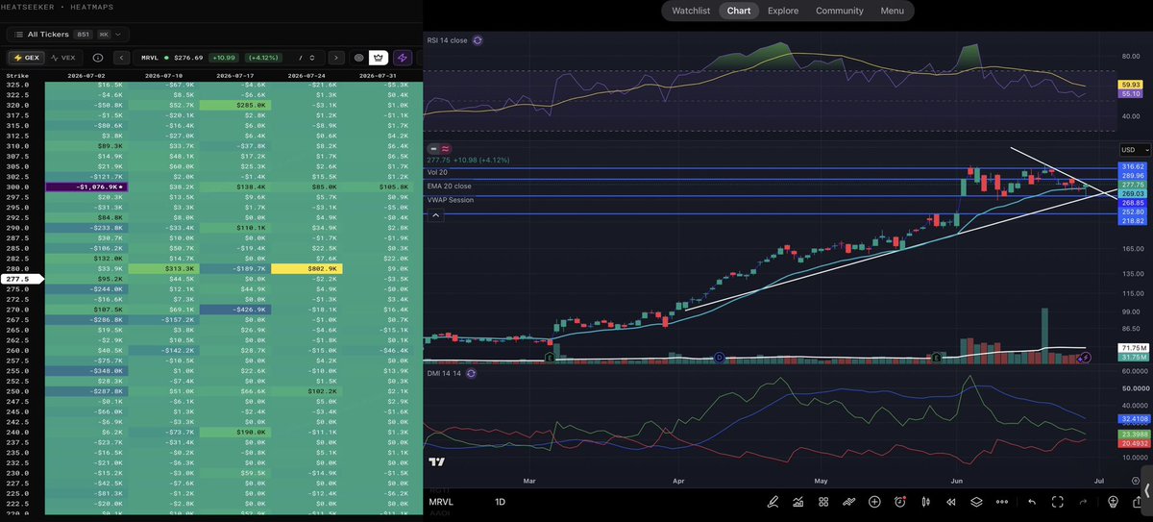This screenshot has height=522, width=1153.
Task: Click the VWAP Session indicator label
Action: coord(451,199)
